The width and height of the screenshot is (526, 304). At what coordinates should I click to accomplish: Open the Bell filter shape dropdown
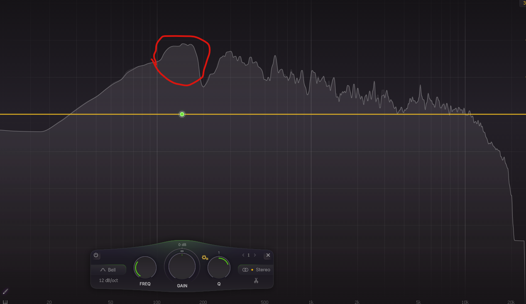108,270
